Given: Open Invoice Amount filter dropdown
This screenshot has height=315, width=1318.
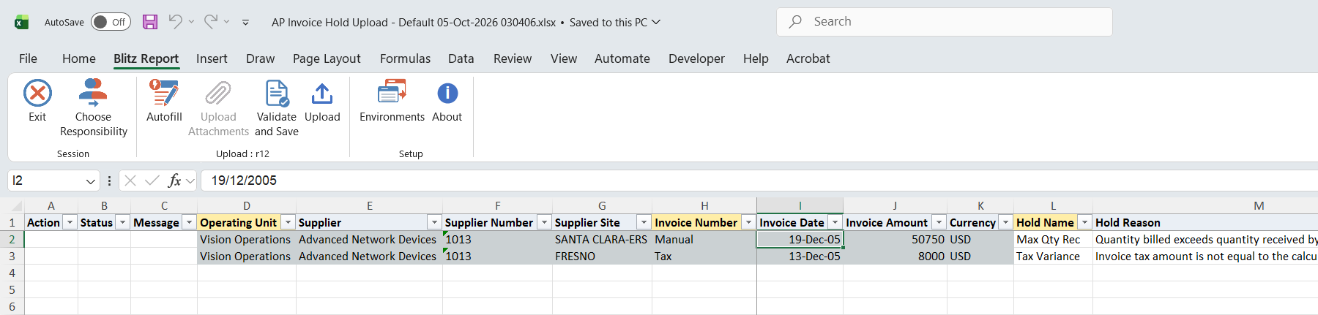Looking at the screenshot, I should click(x=939, y=222).
